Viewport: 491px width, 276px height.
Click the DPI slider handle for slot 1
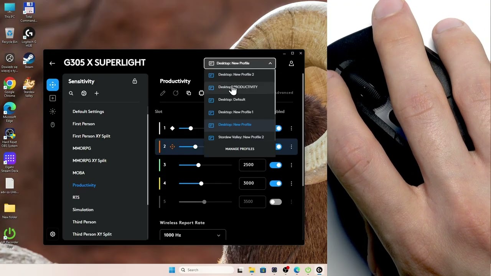[191, 128]
